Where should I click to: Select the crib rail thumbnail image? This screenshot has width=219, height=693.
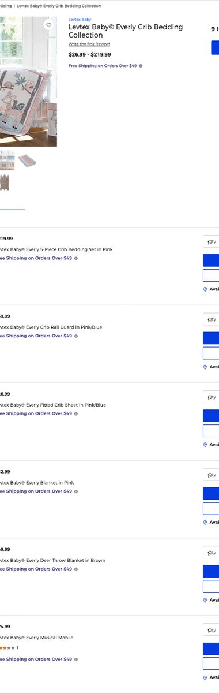(7, 161)
